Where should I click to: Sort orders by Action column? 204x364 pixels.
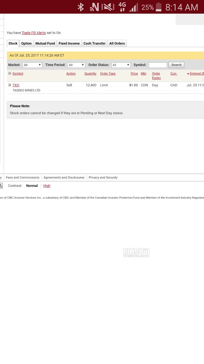[x=71, y=73]
